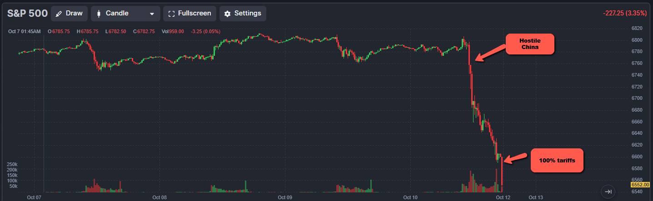Click the Settings gear icon

pos(228,14)
